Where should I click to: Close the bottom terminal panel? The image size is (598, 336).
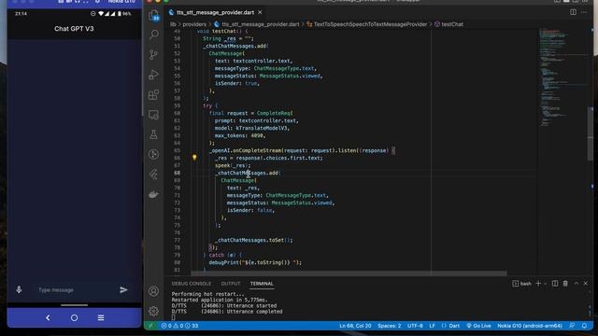click(x=586, y=284)
